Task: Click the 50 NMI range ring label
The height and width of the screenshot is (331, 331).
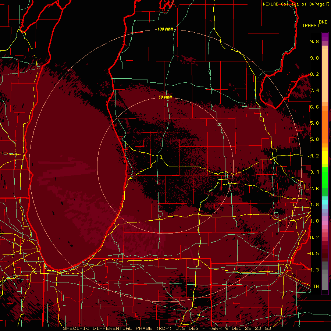Action: point(165,97)
